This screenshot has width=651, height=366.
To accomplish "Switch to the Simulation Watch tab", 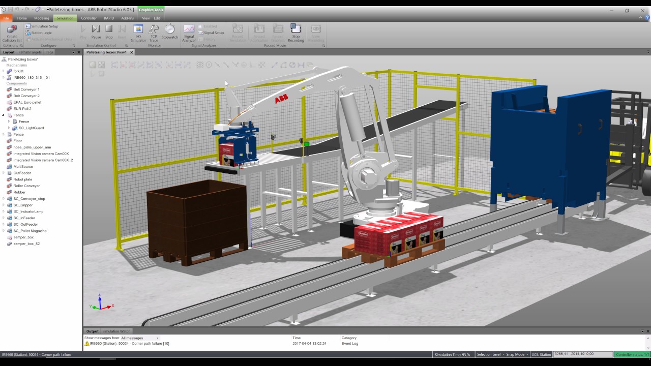I will tap(116, 331).
